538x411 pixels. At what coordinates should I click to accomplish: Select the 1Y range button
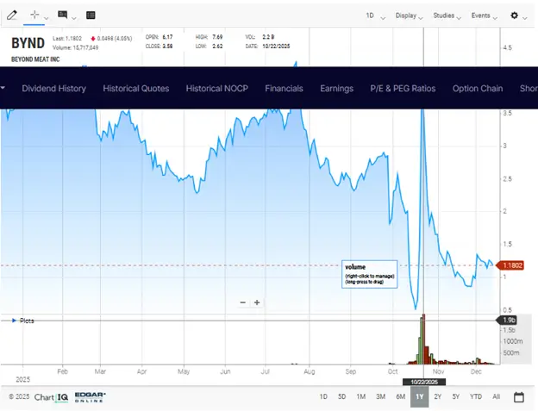[419, 396]
